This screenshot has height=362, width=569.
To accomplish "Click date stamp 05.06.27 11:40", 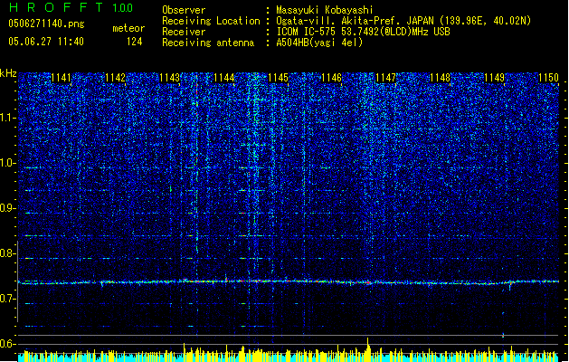I will 46,42.
